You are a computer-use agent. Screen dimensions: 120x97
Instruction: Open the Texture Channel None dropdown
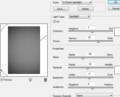(x=94, y=95)
